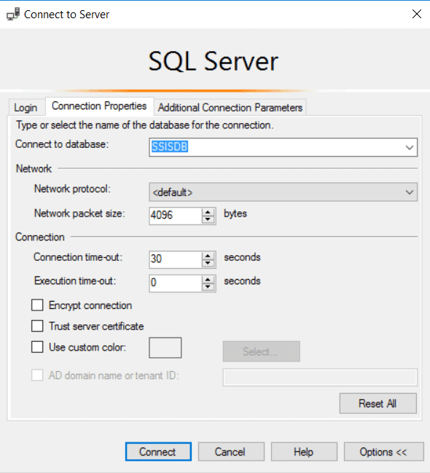The height and width of the screenshot is (473, 430).
Task: Collapse the dialog with Options << button
Action: pos(383,452)
